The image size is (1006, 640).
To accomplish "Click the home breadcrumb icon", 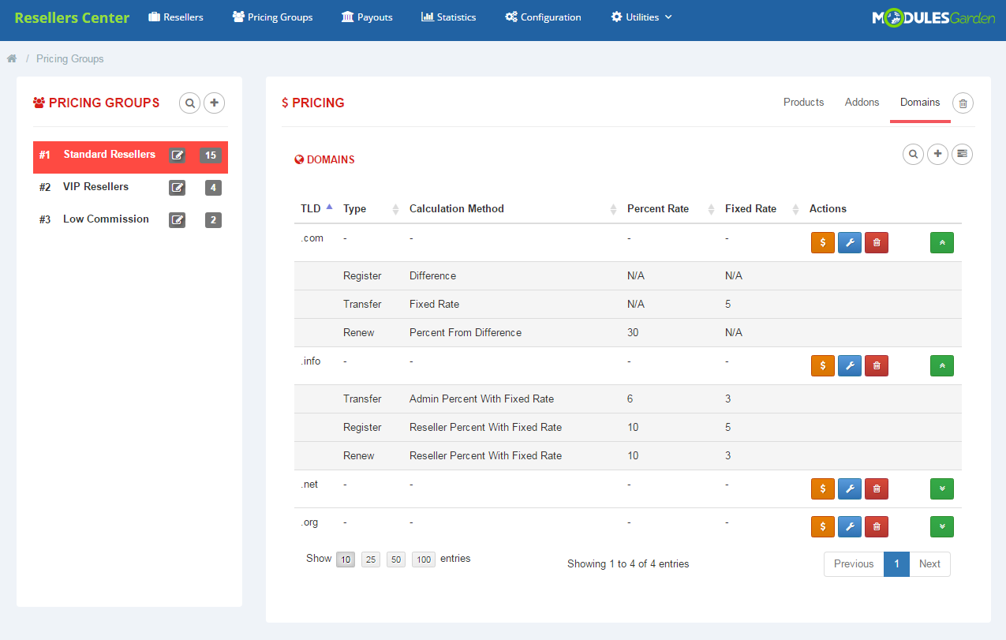I will click(12, 58).
